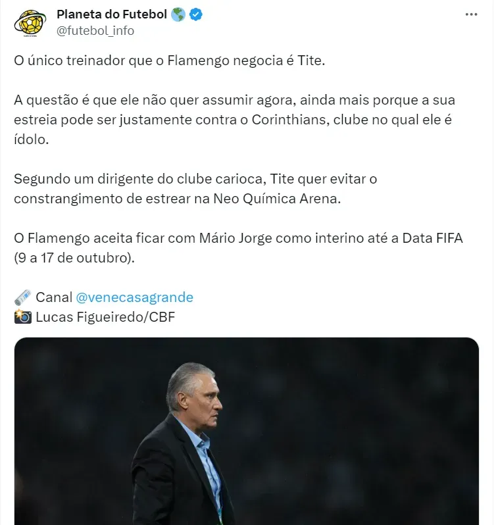The image size is (494, 525).
Task: Open the tweet's more options menu
Action: click(471, 14)
